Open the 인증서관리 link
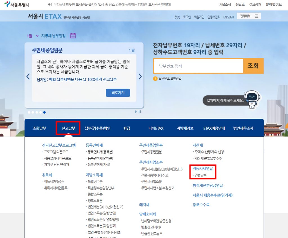Screen dimensions: 288x238 214,17
